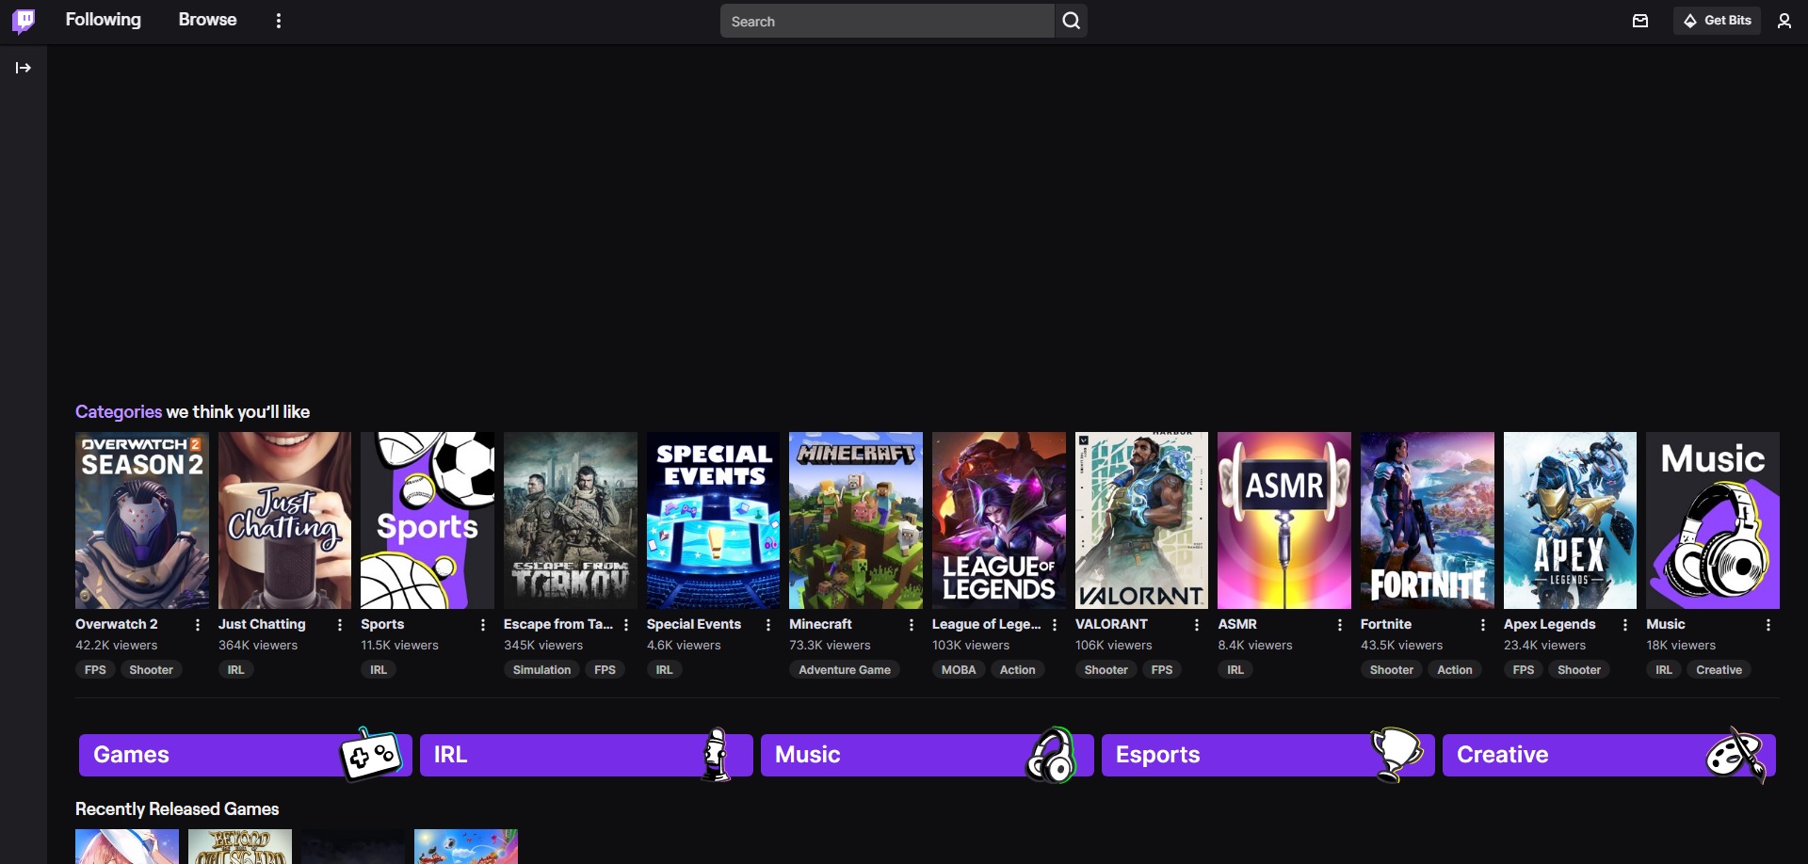The width and height of the screenshot is (1808, 864).
Task: Open the Fortnite cover art
Action: [x=1428, y=520]
